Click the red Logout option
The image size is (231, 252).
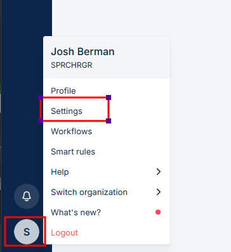pyautogui.click(x=64, y=232)
